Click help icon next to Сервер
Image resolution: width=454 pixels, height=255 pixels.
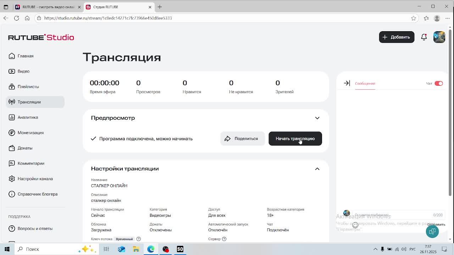click(x=224, y=239)
